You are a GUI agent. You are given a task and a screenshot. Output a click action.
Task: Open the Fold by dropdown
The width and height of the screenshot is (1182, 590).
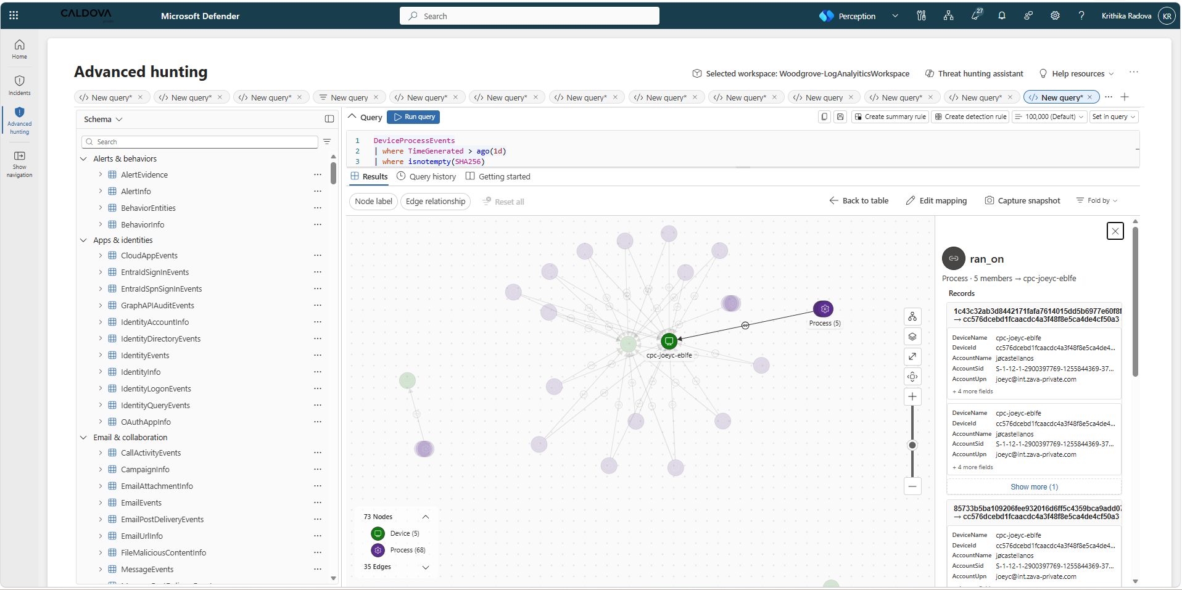click(1097, 201)
